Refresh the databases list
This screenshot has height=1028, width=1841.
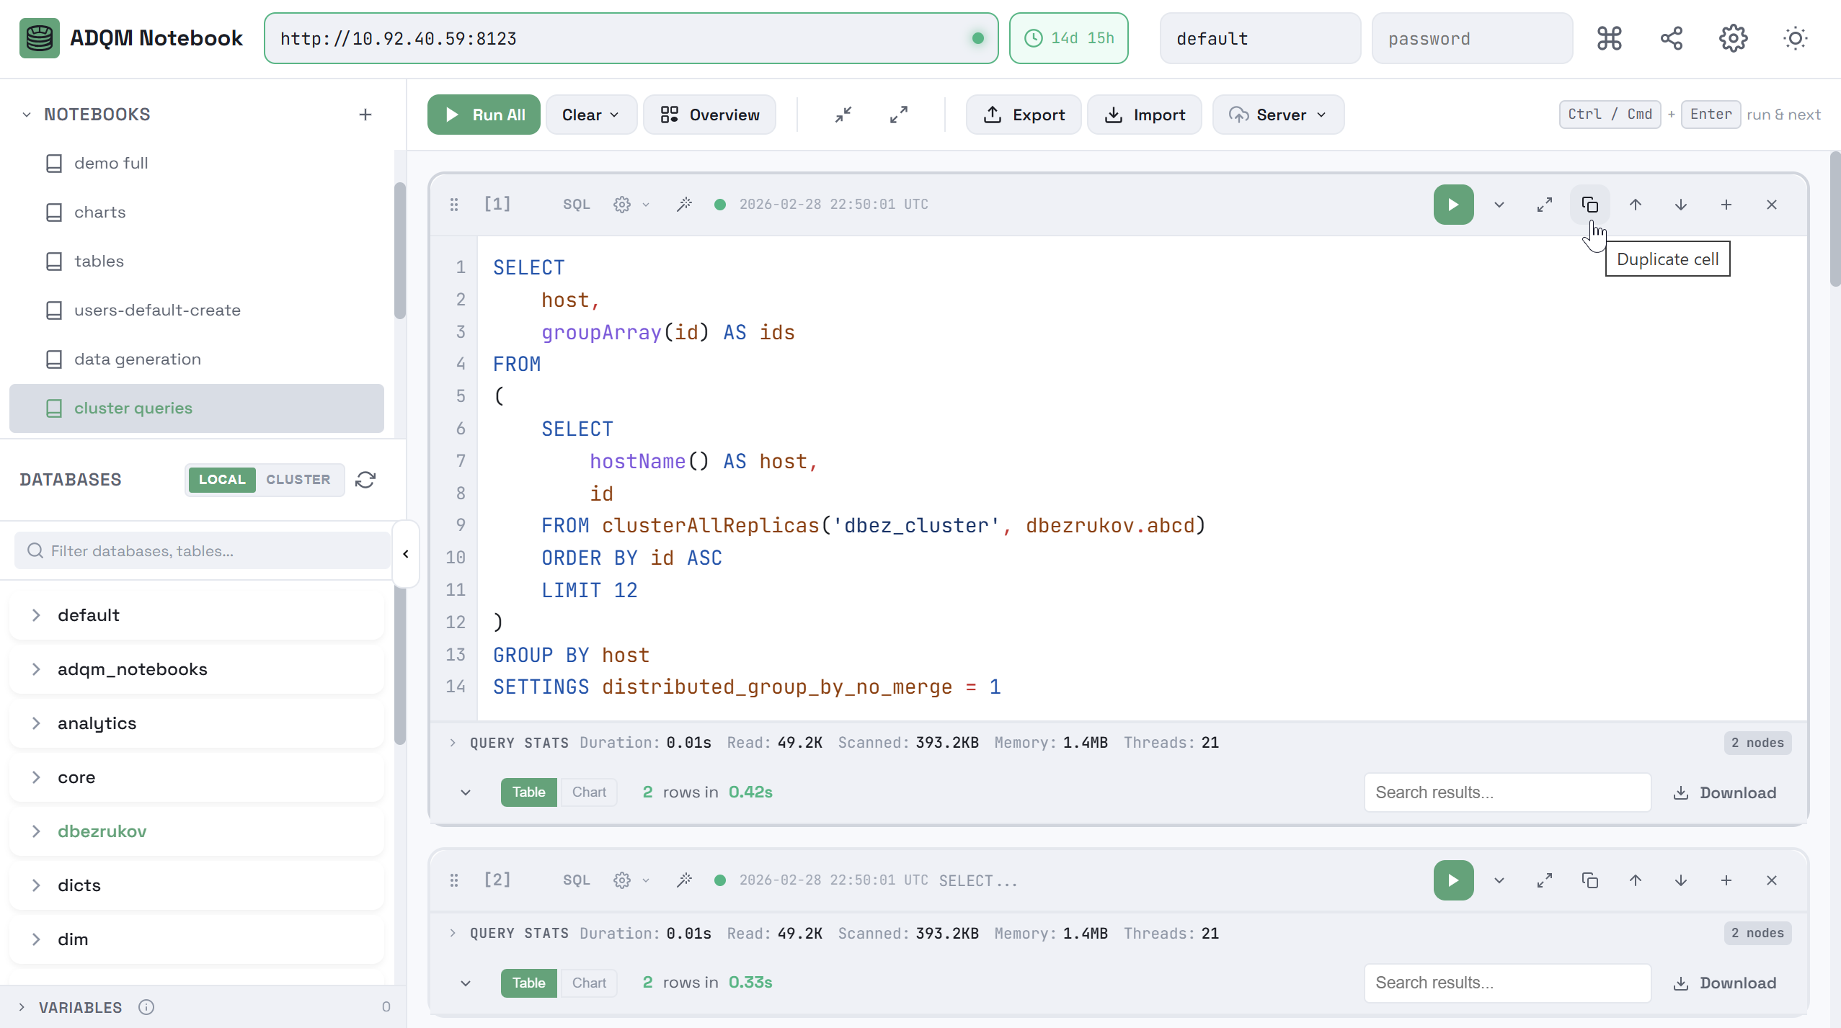365,480
